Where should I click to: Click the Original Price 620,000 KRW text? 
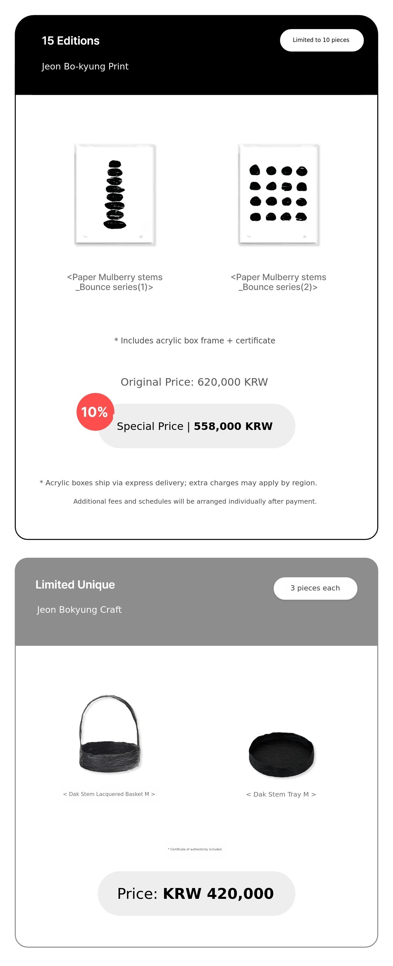coord(194,382)
